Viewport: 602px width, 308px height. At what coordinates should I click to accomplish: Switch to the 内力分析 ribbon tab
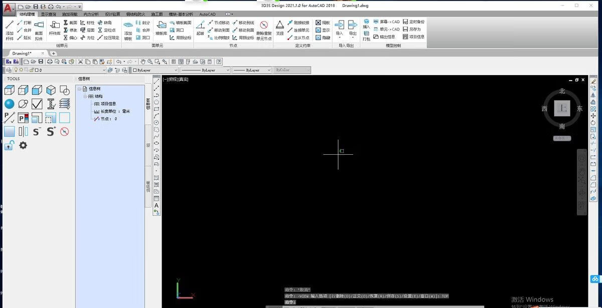(91, 15)
